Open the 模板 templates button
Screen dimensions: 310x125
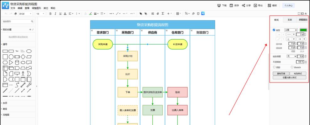(272, 6)
